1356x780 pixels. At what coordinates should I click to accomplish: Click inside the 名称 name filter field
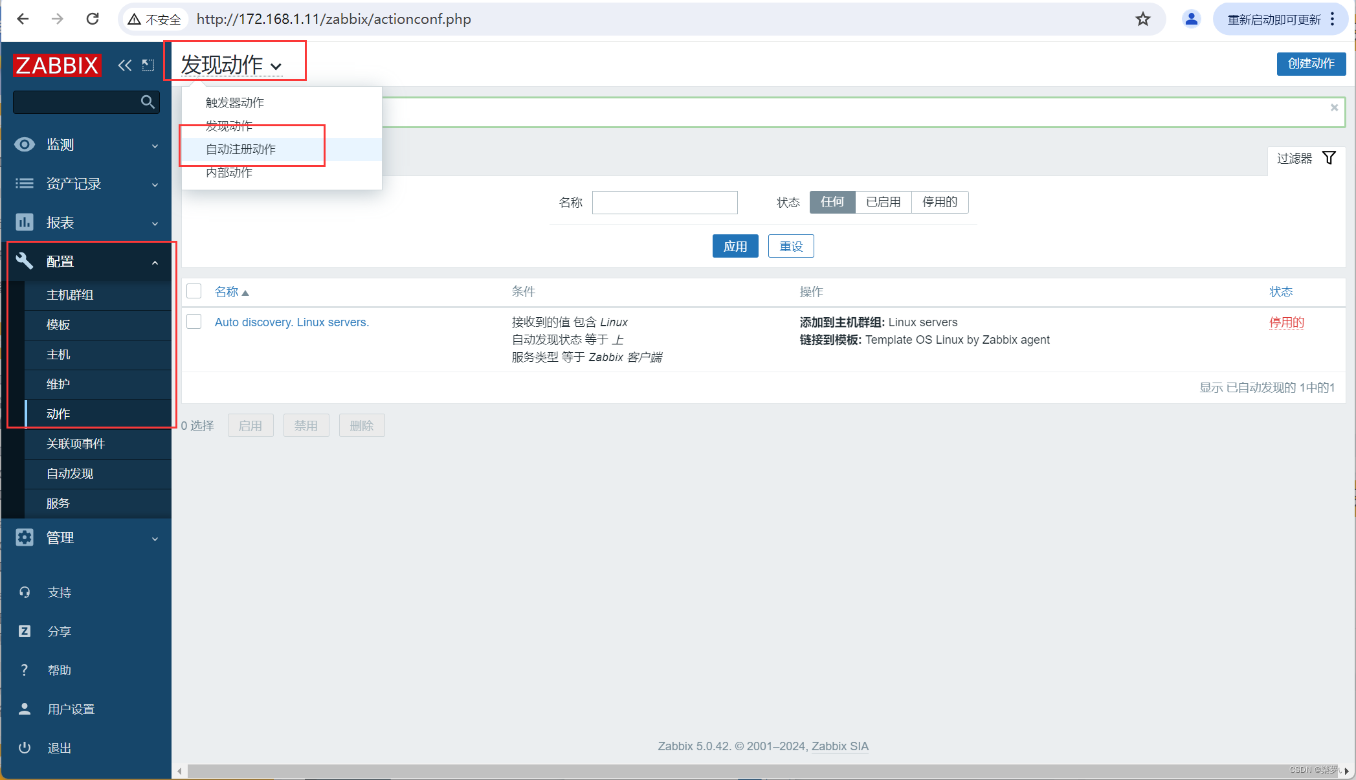[x=665, y=202]
